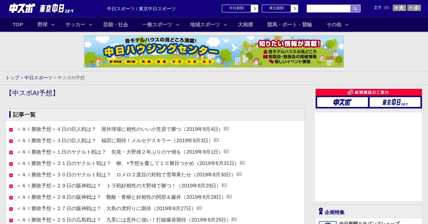Open article ３日の巨人戦は？ 福田に期待
The width and height of the screenshot is (428, 224).
pyautogui.click(x=115, y=140)
